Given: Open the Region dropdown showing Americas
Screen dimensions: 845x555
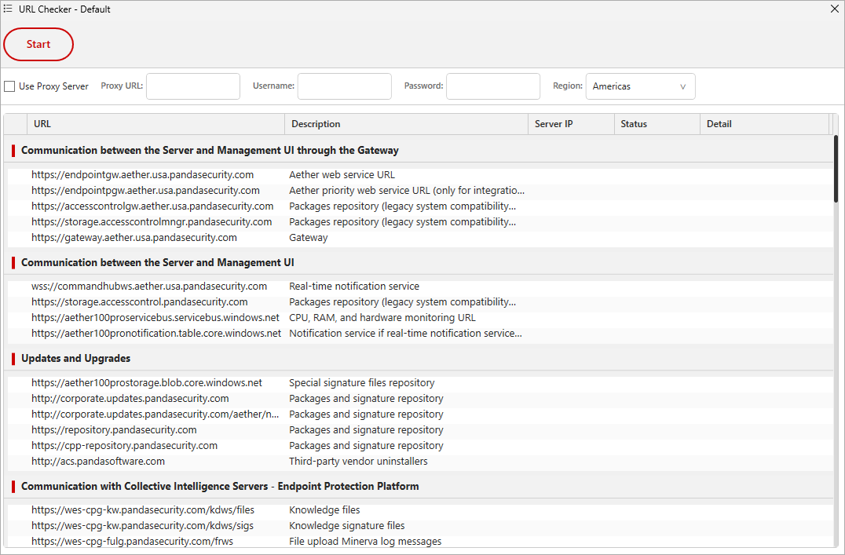Looking at the screenshot, I should point(640,86).
